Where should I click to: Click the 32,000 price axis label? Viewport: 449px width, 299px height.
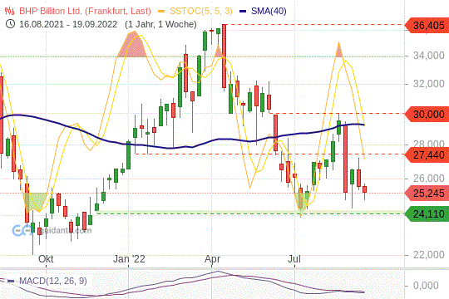pyautogui.click(x=428, y=84)
